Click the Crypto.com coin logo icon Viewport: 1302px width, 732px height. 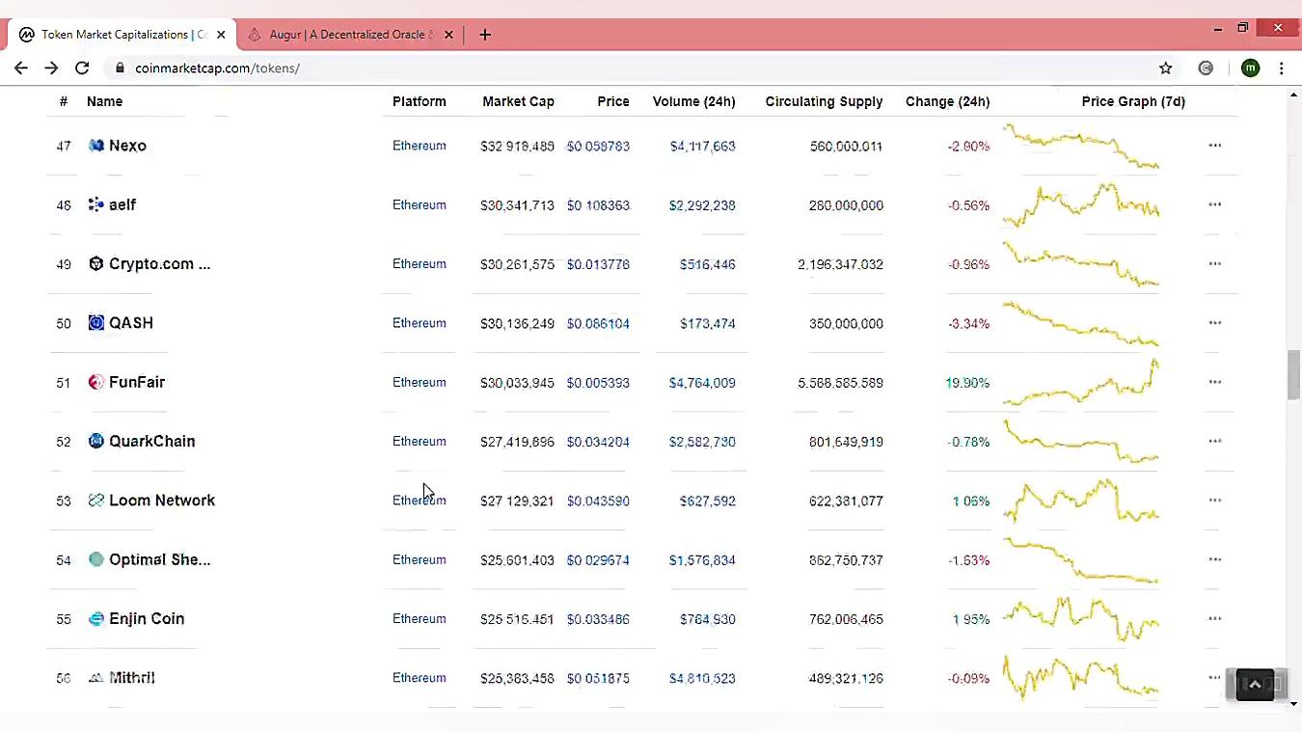point(95,264)
